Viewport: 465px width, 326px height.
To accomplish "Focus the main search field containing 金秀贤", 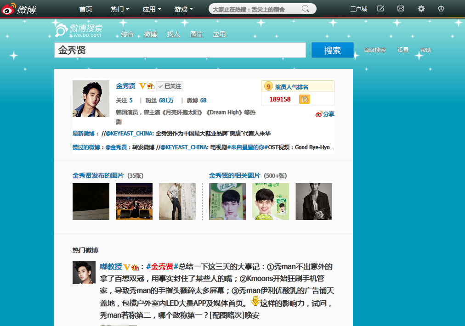I will coord(180,50).
